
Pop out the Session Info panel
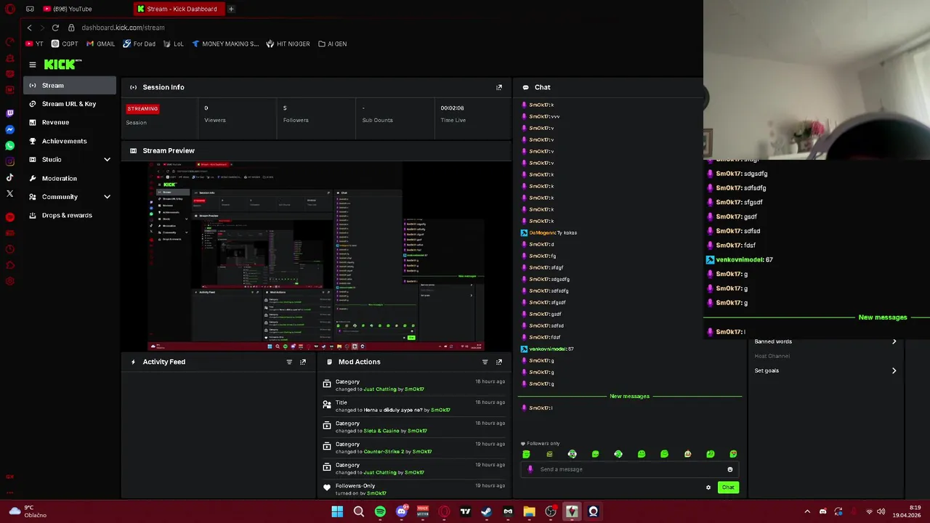[499, 87]
